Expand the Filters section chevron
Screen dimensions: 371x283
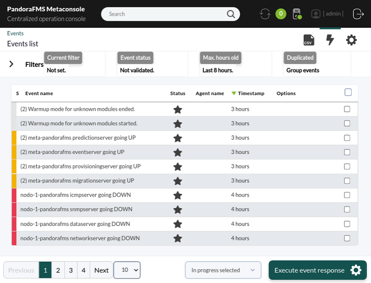11,64
